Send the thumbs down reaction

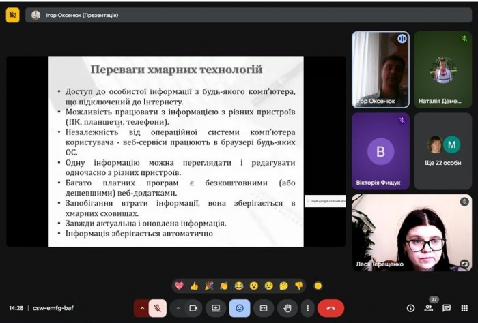(298, 286)
